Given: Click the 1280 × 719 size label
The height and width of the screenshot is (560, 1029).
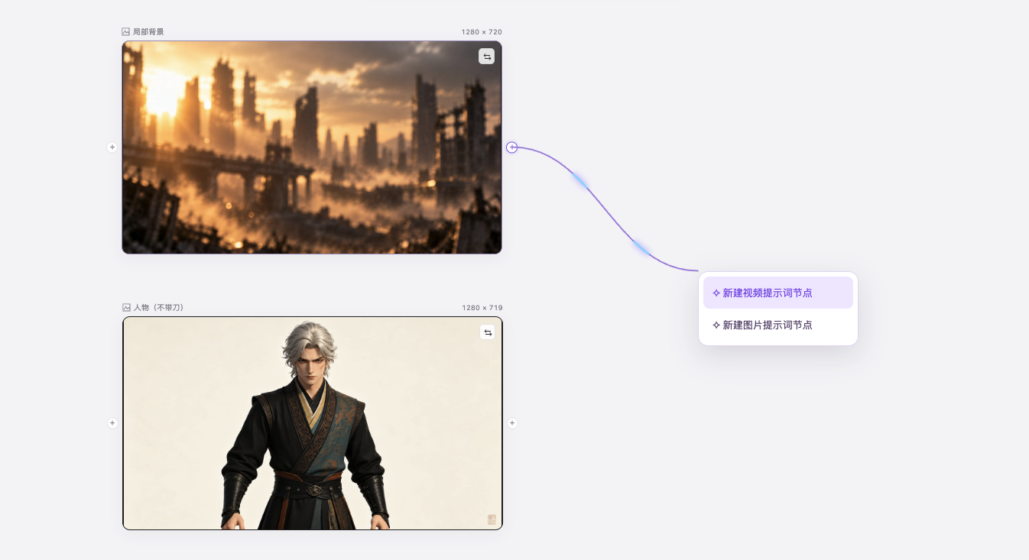Looking at the screenshot, I should [482, 308].
